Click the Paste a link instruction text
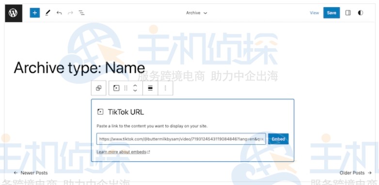This screenshot has height=185, width=379. point(152,126)
